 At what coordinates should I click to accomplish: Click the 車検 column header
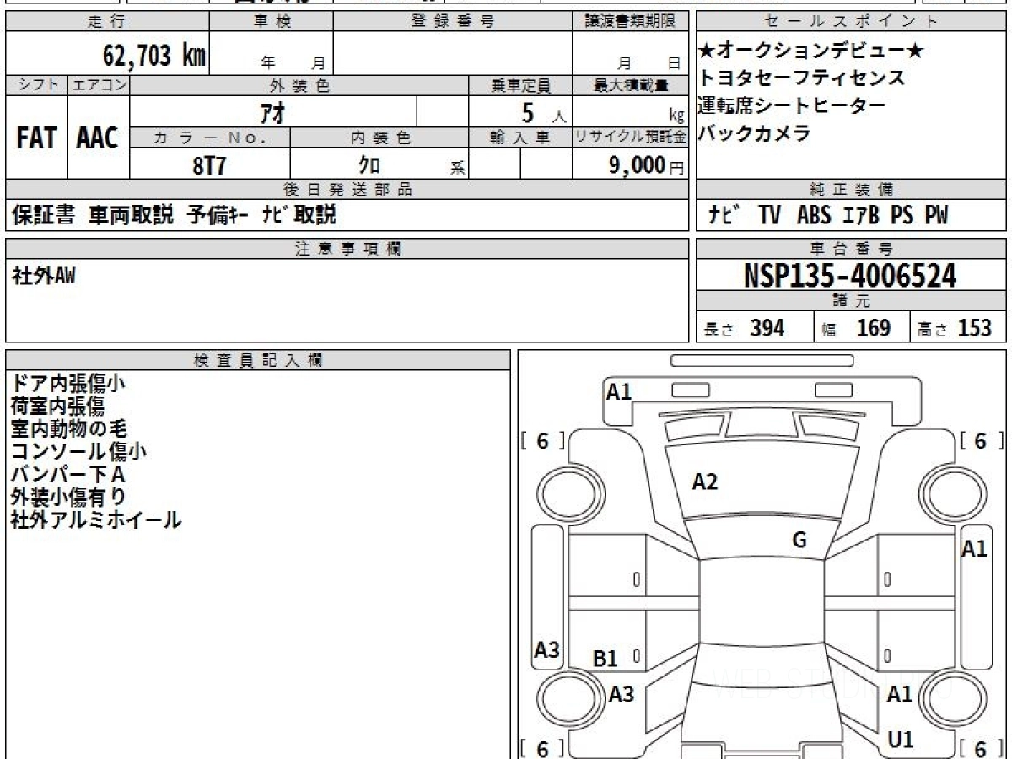[x=272, y=22]
